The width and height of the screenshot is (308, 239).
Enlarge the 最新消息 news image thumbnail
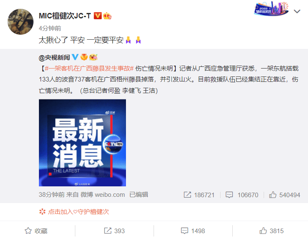(x=82, y=143)
